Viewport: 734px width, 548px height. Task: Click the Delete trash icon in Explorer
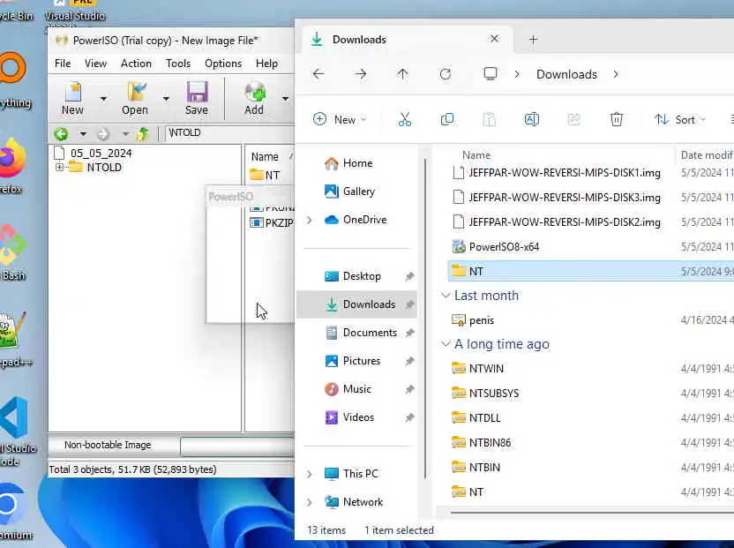[x=617, y=119]
